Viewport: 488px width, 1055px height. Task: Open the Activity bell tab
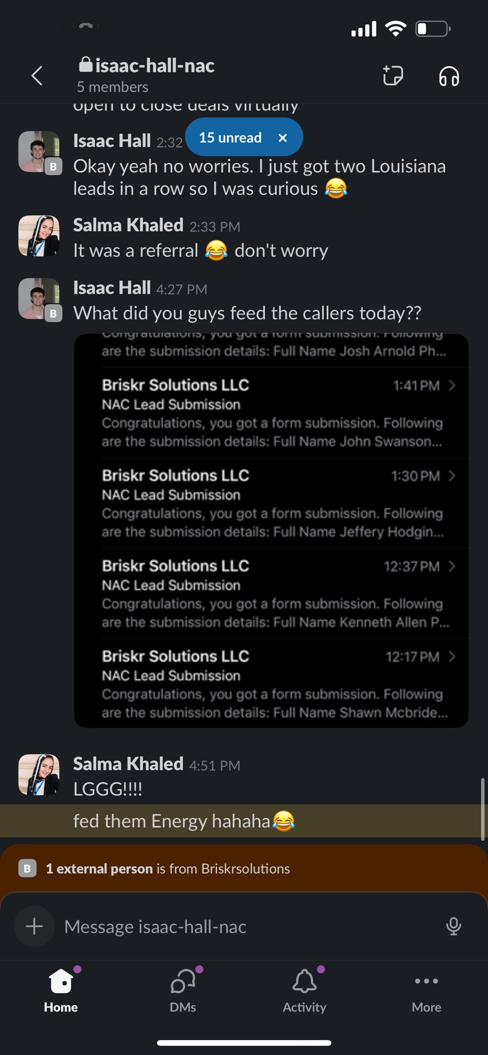[x=305, y=991]
